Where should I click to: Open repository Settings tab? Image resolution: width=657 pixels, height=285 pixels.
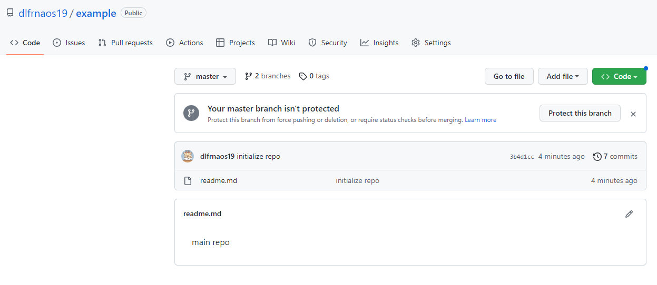click(x=431, y=43)
